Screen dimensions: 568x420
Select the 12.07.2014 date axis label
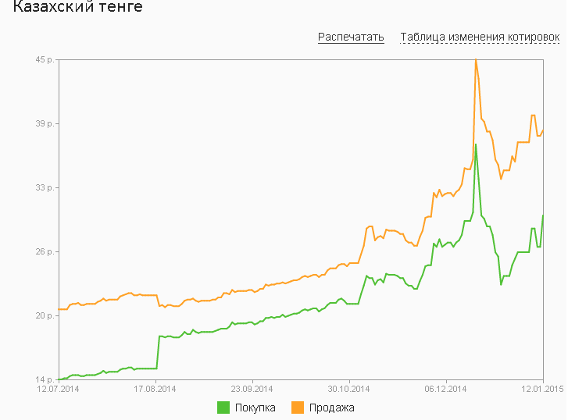pos(58,390)
